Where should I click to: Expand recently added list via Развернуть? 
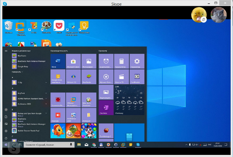[17, 72]
